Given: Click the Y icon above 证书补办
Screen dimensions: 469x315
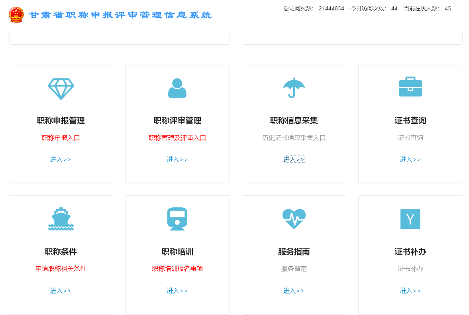Looking at the screenshot, I should pos(410,219).
